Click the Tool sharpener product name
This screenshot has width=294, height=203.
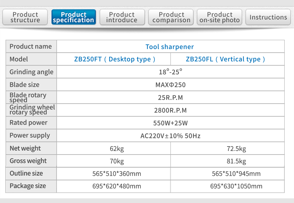coord(170,47)
